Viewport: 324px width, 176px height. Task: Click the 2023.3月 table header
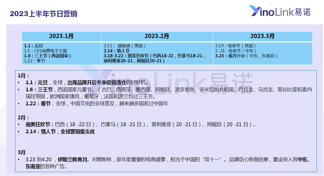click(x=263, y=36)
